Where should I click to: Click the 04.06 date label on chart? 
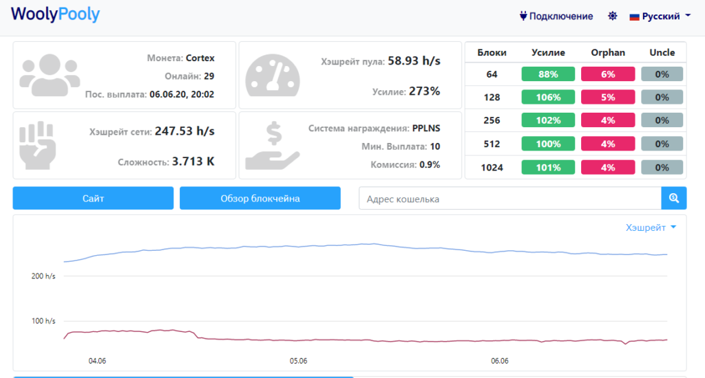97,361
